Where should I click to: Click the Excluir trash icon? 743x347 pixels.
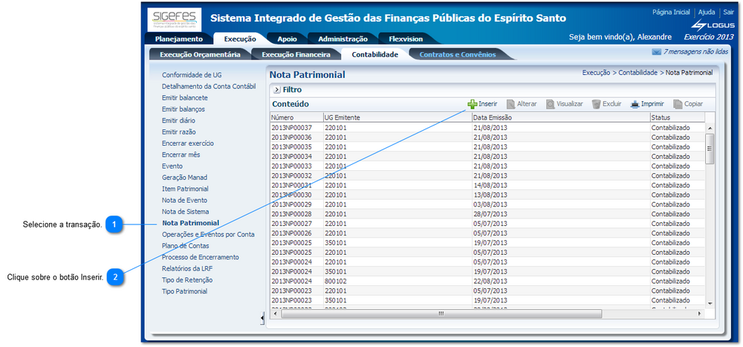click(x=596, y=105)
